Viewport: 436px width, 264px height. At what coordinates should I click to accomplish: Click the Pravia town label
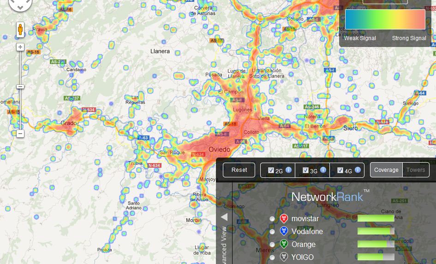pos(40,29)
